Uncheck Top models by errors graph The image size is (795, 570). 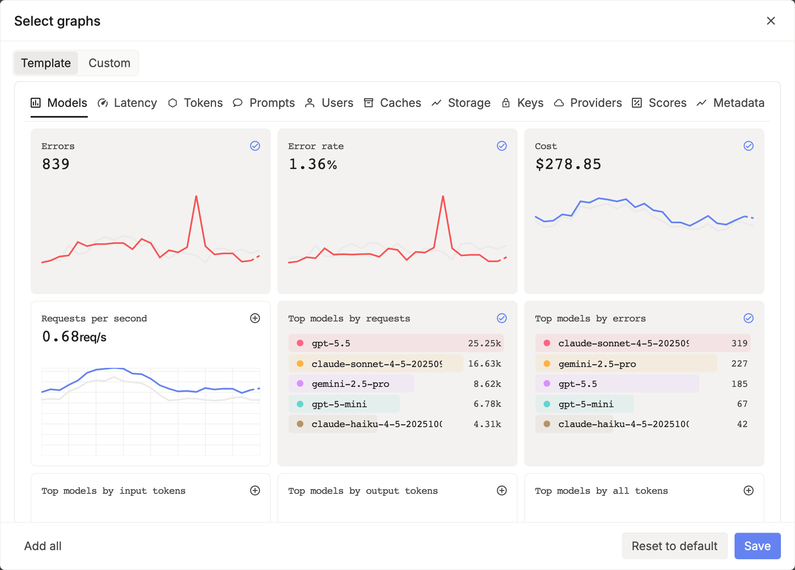point(749,318)
